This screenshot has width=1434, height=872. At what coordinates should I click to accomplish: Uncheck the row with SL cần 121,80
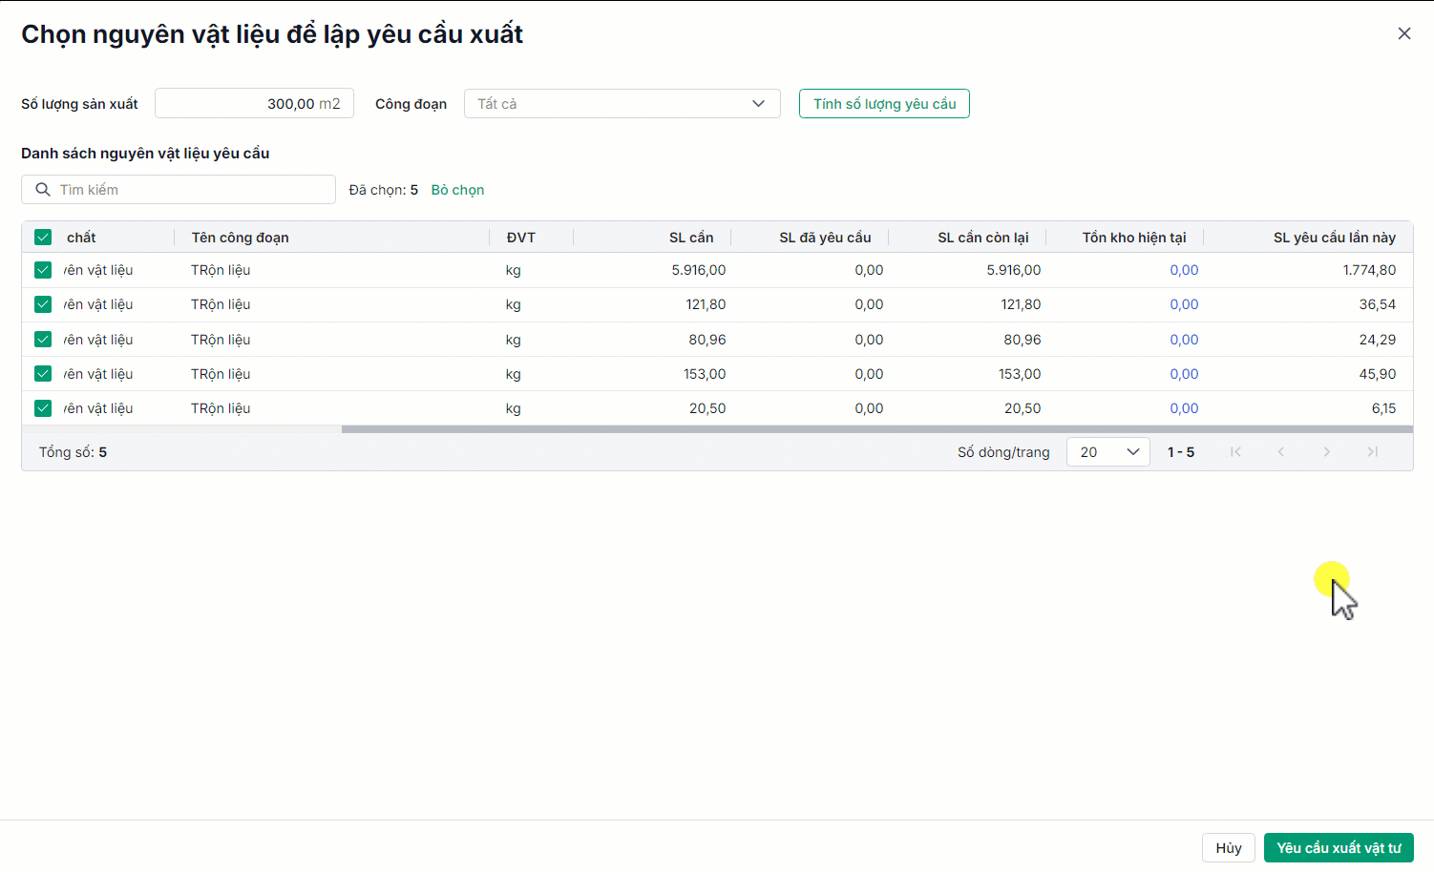[43, 304]
